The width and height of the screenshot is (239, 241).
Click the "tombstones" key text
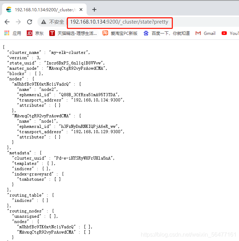coord(31,179)
